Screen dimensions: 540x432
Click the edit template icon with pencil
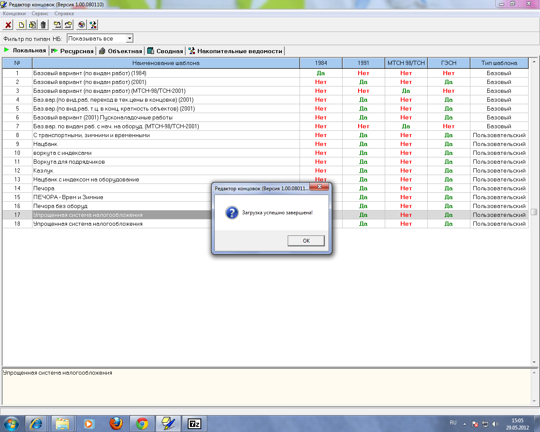[x=32, y=25]
